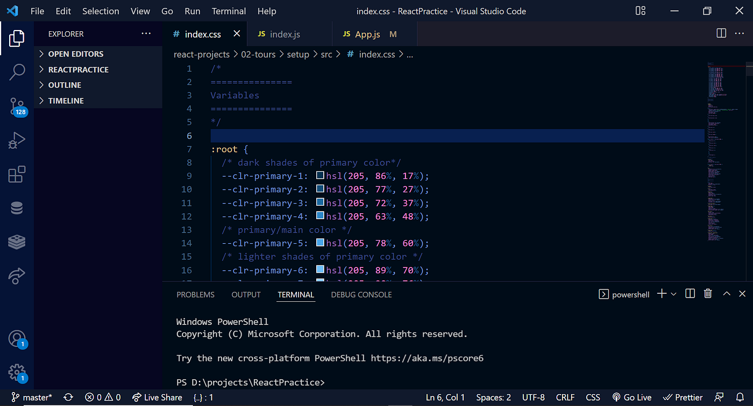Maximize the panel with the chevron
Viewport: 753px width, 406px height.
click(726, 294)
